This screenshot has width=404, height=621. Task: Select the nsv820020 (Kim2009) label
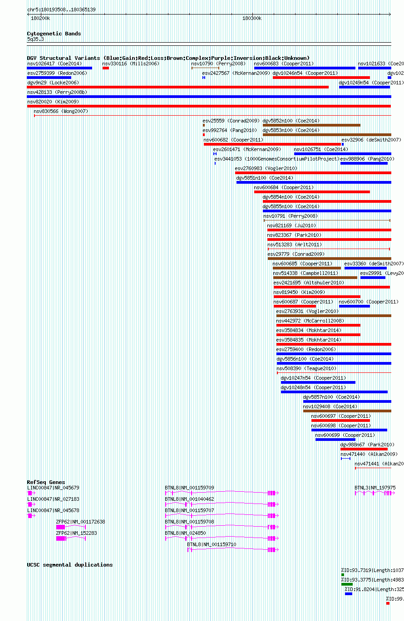tap(53, 102)
